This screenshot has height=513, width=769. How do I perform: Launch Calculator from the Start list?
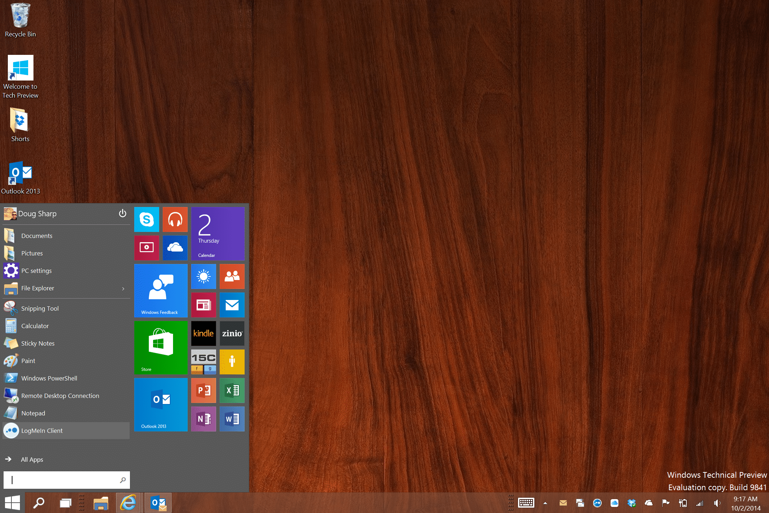pos(66,326)
